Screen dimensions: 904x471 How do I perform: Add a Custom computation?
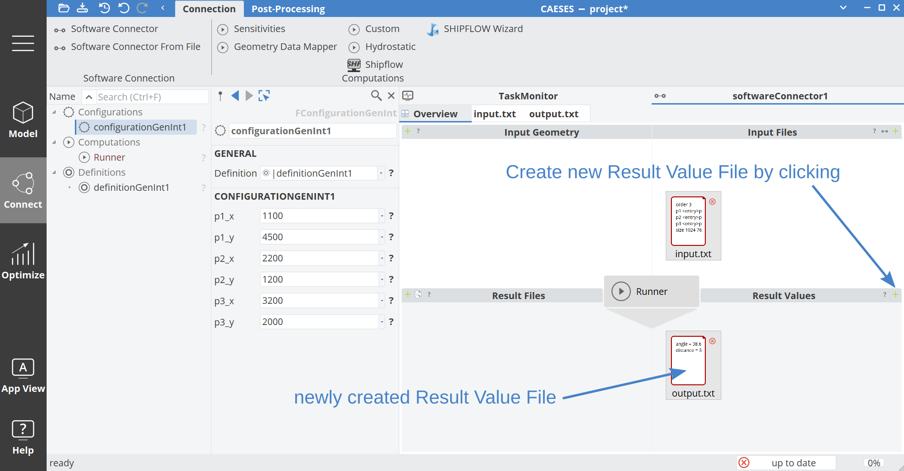tap(374, 29)
